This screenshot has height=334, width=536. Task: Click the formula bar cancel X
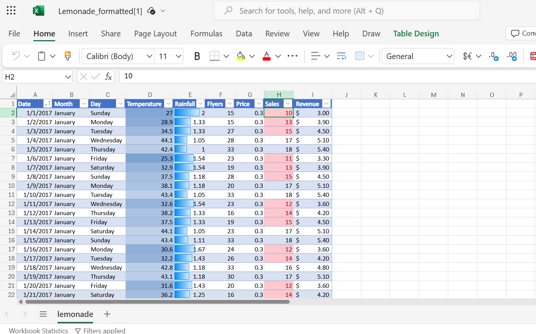(x=84, y=76)
